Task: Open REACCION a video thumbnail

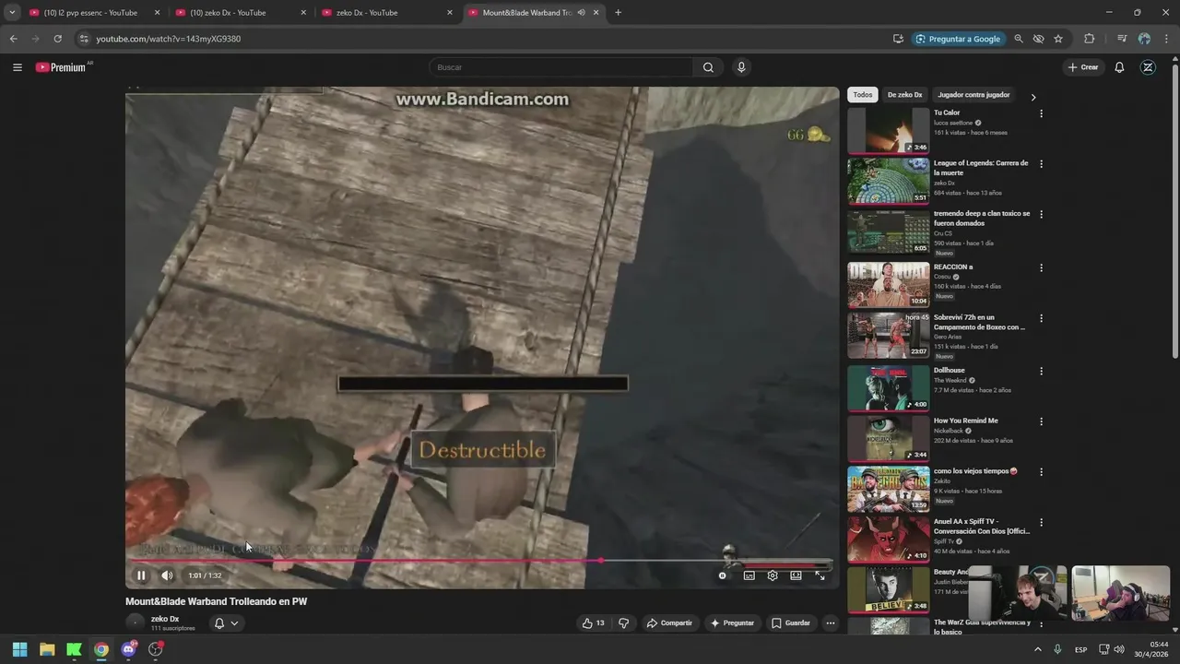Action: (889, 285)
